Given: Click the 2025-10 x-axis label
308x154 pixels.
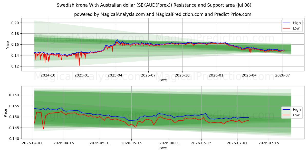Looking at the screenshot, I should [x=182, y=75].
